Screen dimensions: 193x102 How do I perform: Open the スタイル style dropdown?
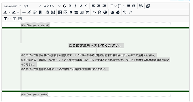pos(52,6)
